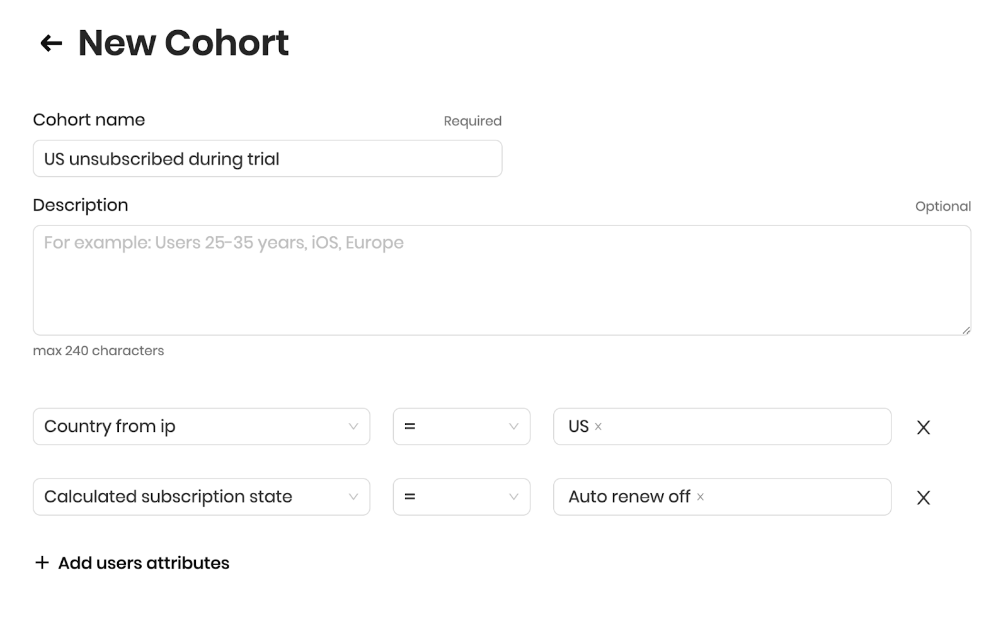Go back using the left arrow icon

(51, 43)
